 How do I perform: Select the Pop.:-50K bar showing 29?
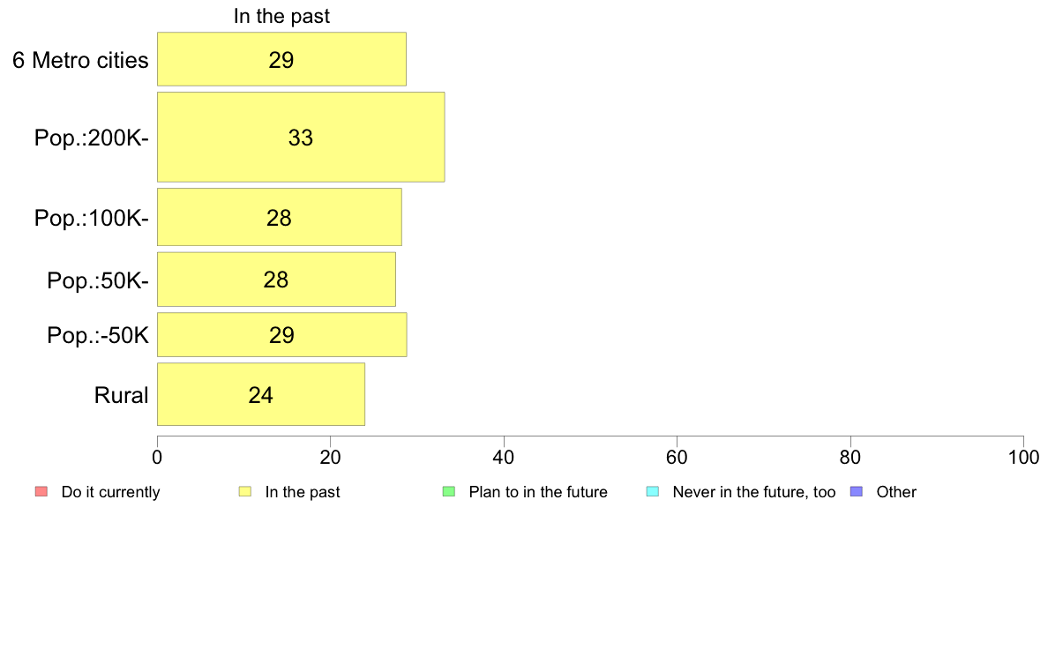[281, 334]
